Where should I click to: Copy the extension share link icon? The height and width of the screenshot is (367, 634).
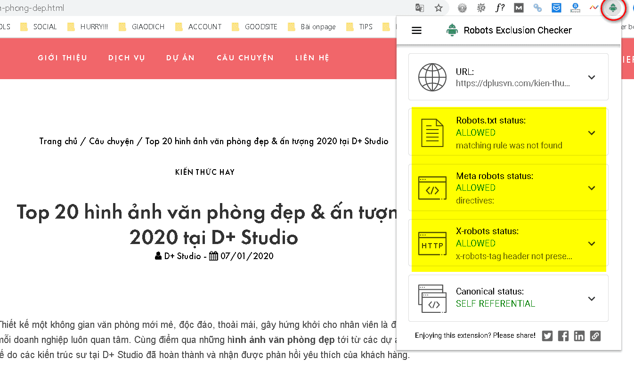coord(595,336)
